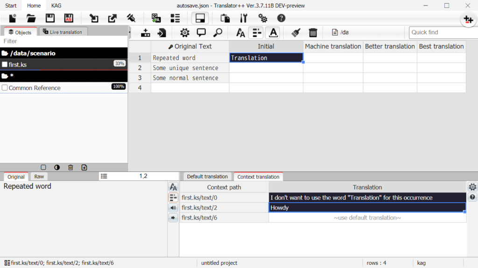Click the arrow icon below the speaker icon
The width and height of the screenshot is (478, 268).
pyautogui.click(x=173, y=218)
